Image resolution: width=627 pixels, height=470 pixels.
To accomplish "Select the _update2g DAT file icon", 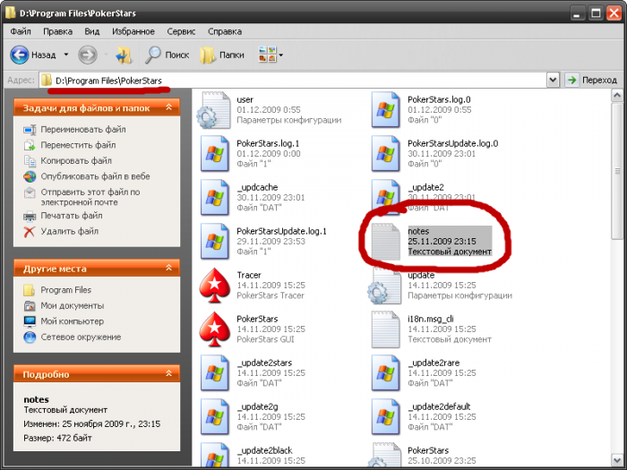I will click(x=214, y=417).
